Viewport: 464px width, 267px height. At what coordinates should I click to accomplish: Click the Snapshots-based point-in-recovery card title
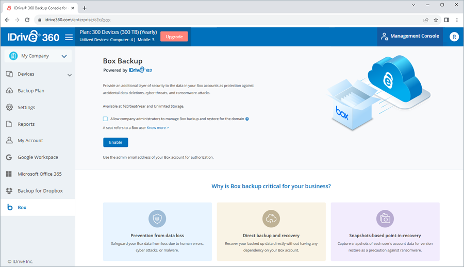[385, 236]
